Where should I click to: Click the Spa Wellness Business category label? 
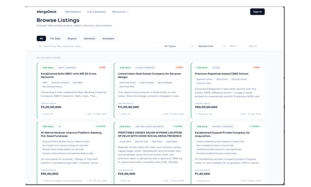(150, 127)
